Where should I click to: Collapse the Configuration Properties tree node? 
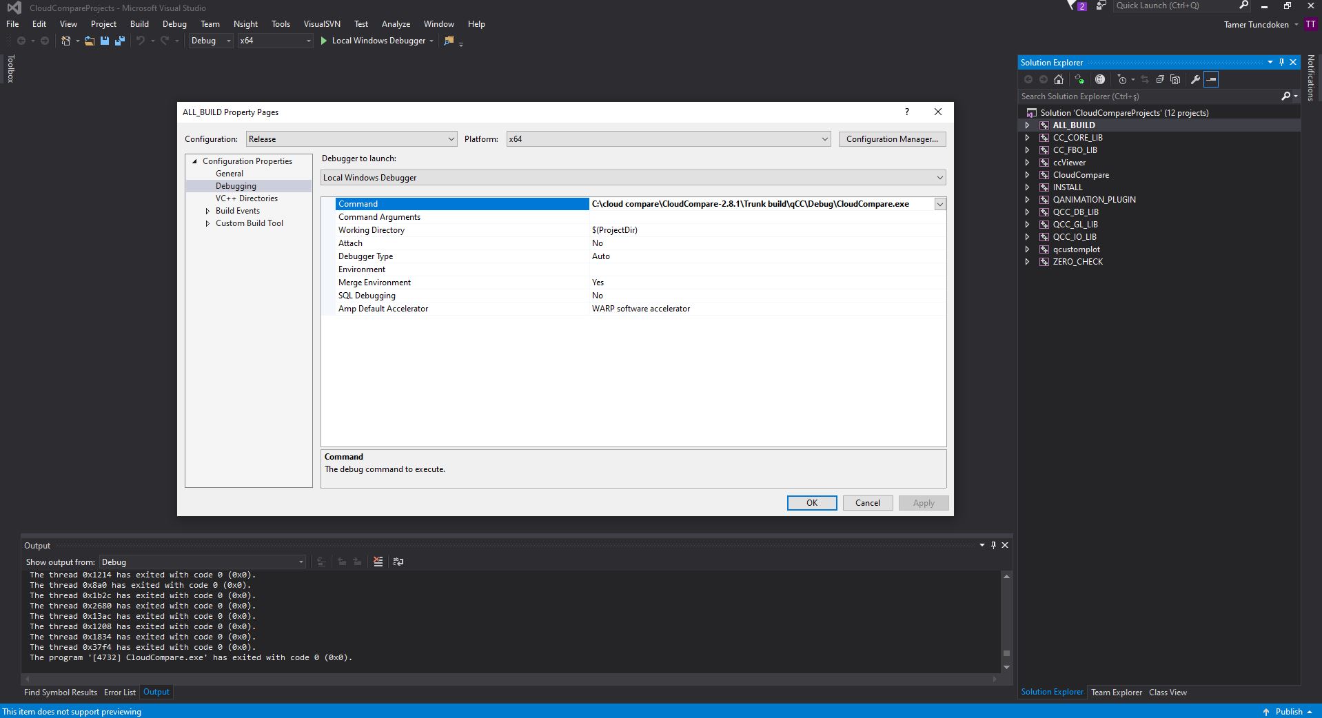click(195, 161)
